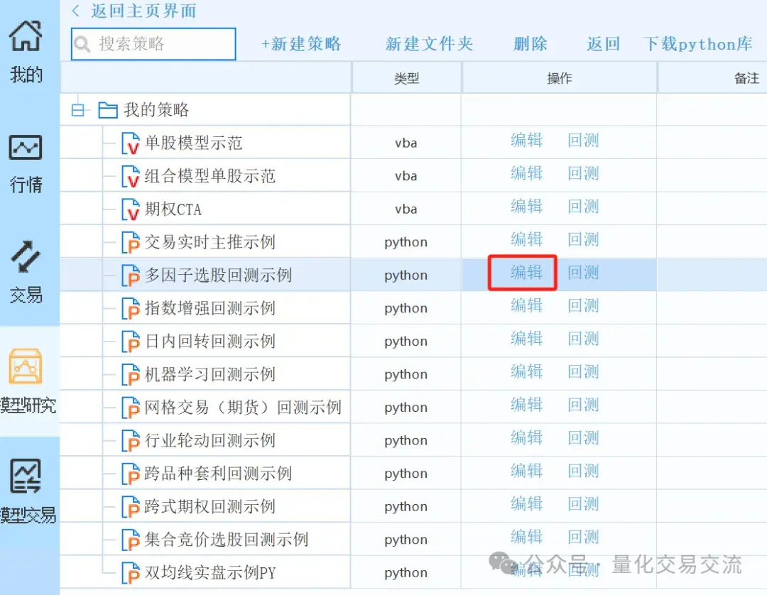Image resolution: width=767 pixels, height=595 pixels.
Task: Click 编辑 for 单股模型示范
Action: (526, 141)
